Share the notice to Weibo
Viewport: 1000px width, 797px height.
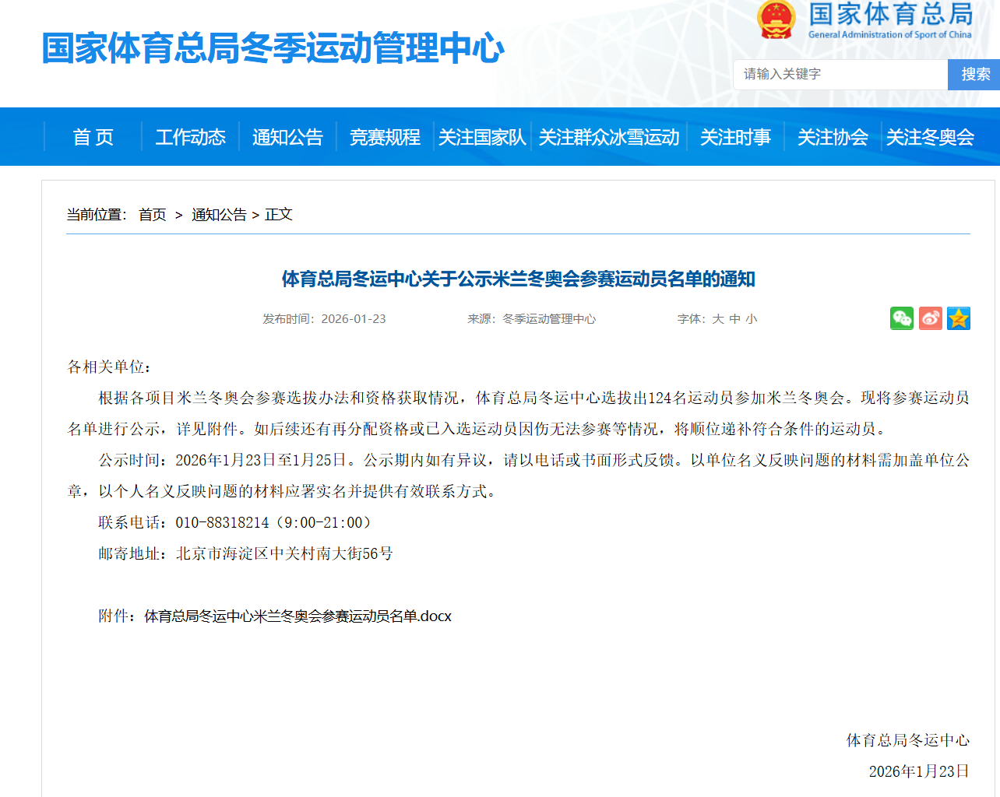pyautogui.click(x=930, y=318)
